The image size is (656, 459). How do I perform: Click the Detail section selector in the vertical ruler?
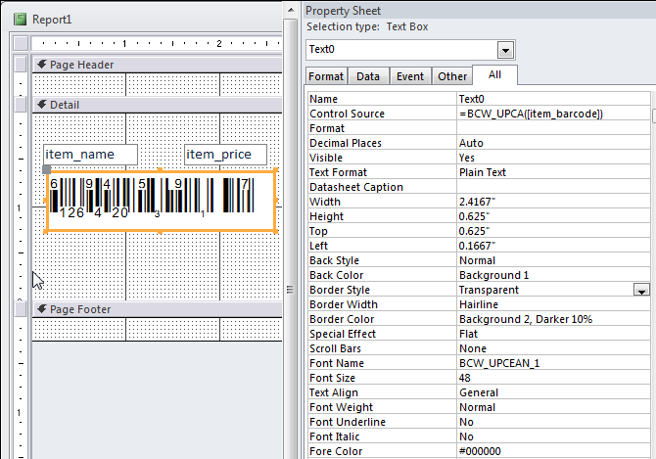(x=21, y=105)
